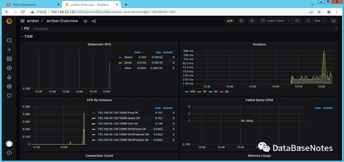Collapse the TiDB row section
This screenshot has height=162, width=344.
[x=28, y=36]
